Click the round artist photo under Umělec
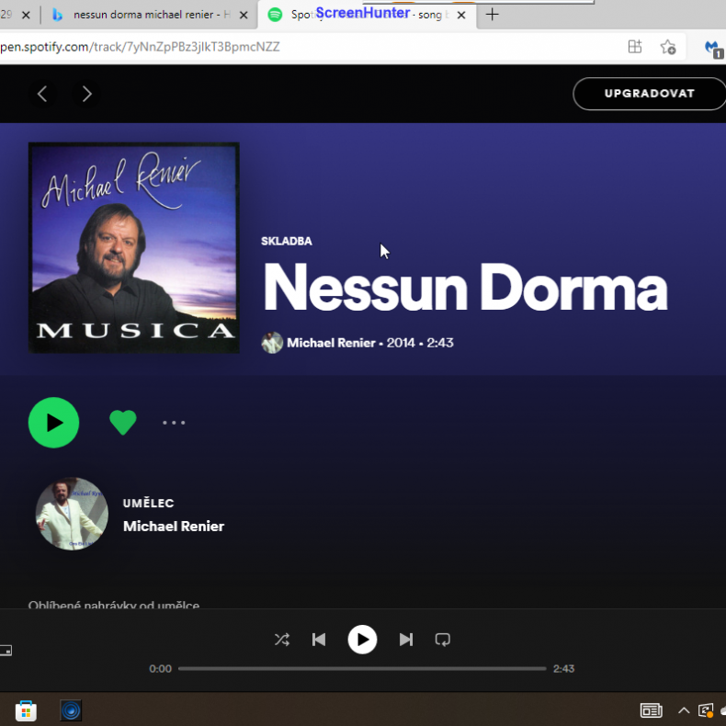The width and height of the screenshot is (726, 726). click(x=72, y=514)
